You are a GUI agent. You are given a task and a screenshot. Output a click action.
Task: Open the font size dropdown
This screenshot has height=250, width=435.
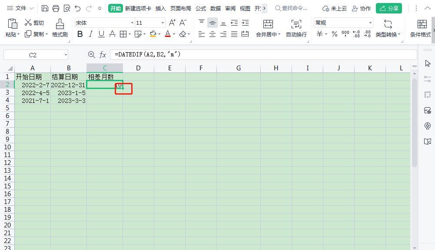163,23
